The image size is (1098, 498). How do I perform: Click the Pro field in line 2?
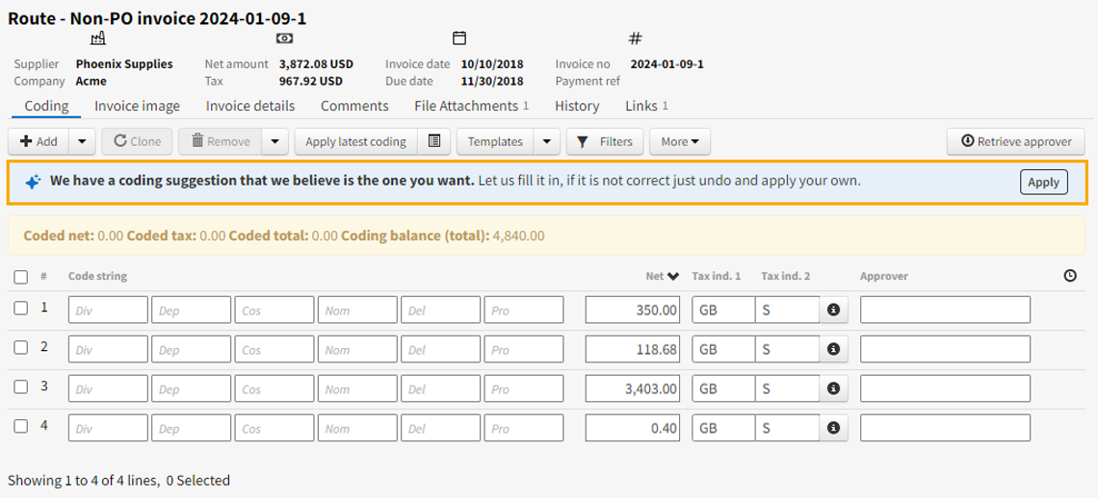coord(524,349)
